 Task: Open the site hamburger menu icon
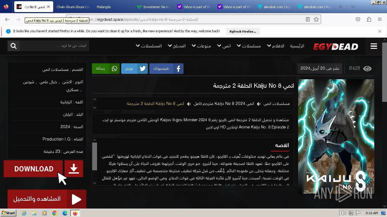[x=374, y=46]
